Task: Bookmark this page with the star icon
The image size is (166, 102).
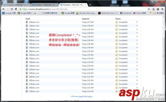Action: (x=149, y=9)
